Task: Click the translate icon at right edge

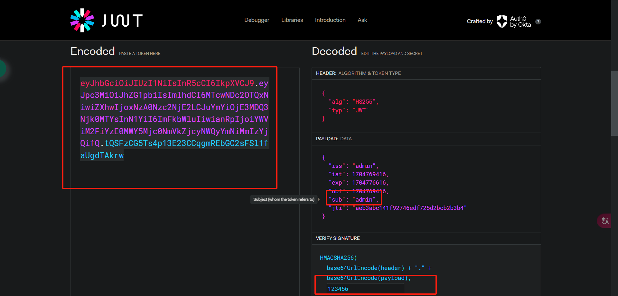Action: pyautogui.click(x=605, y=221)
